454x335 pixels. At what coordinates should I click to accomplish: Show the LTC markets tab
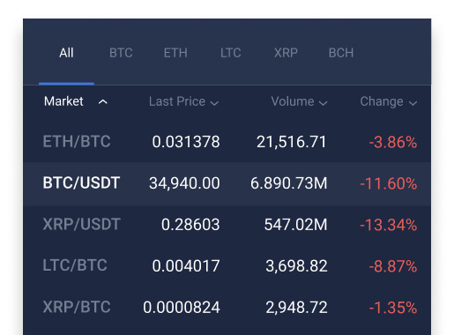[x=231, y=53]
